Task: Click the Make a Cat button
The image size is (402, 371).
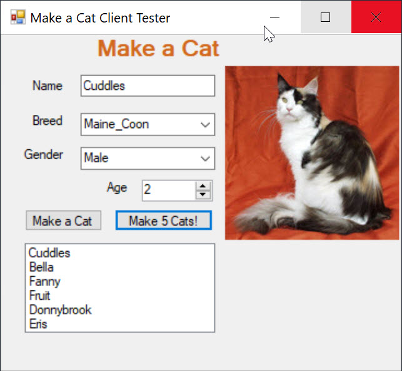Action: coord(63,220)
